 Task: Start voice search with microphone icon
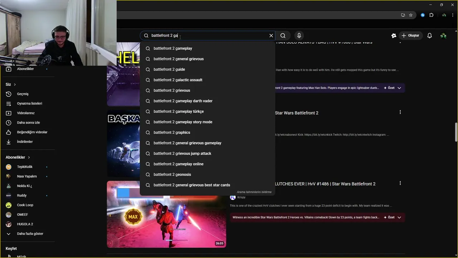299,35
